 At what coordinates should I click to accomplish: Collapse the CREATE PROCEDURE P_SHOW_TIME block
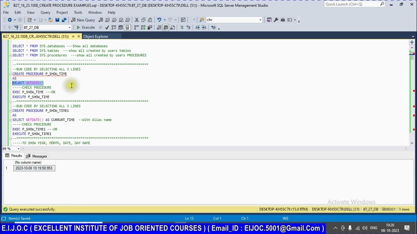[x=10, y=74]
